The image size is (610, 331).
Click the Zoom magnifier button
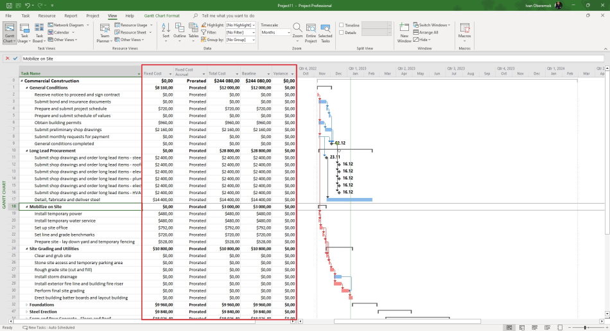click(x=297, y=33)
